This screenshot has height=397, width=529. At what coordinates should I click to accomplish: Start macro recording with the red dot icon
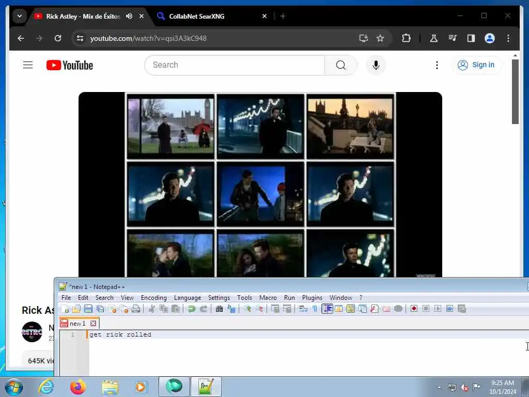coord(414,309)
